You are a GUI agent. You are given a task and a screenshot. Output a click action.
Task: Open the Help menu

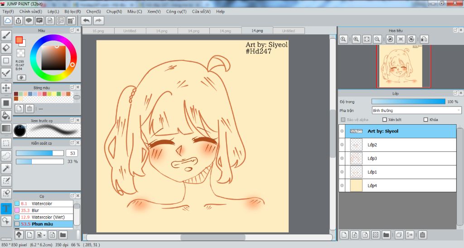(x=221, y=11)
